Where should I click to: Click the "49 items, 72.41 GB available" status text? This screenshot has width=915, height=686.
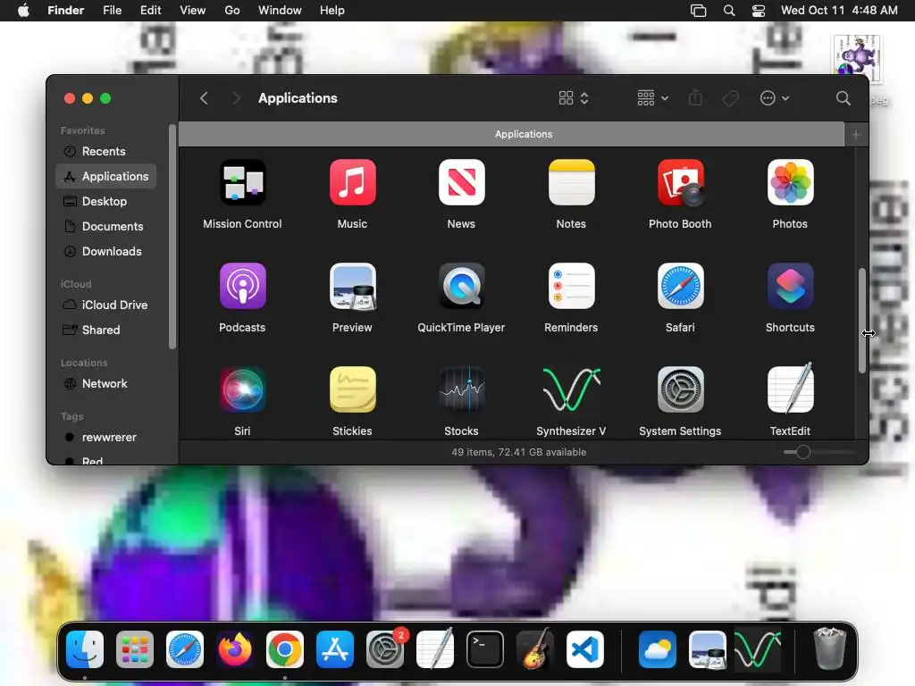pos(519,452)
